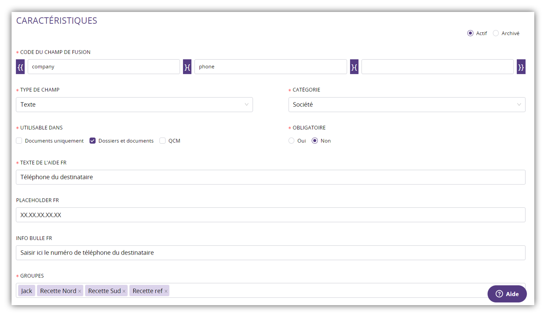Image resolution: width=552 pixels, height=314 pixels.
Task: Enable the QCM checkbox
Action: (x=163, y=141)
